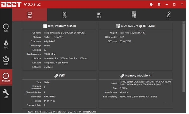Viewport: 189px width, 114px height.
Task: Minimize the OCCT window
Action: [167, 4]
